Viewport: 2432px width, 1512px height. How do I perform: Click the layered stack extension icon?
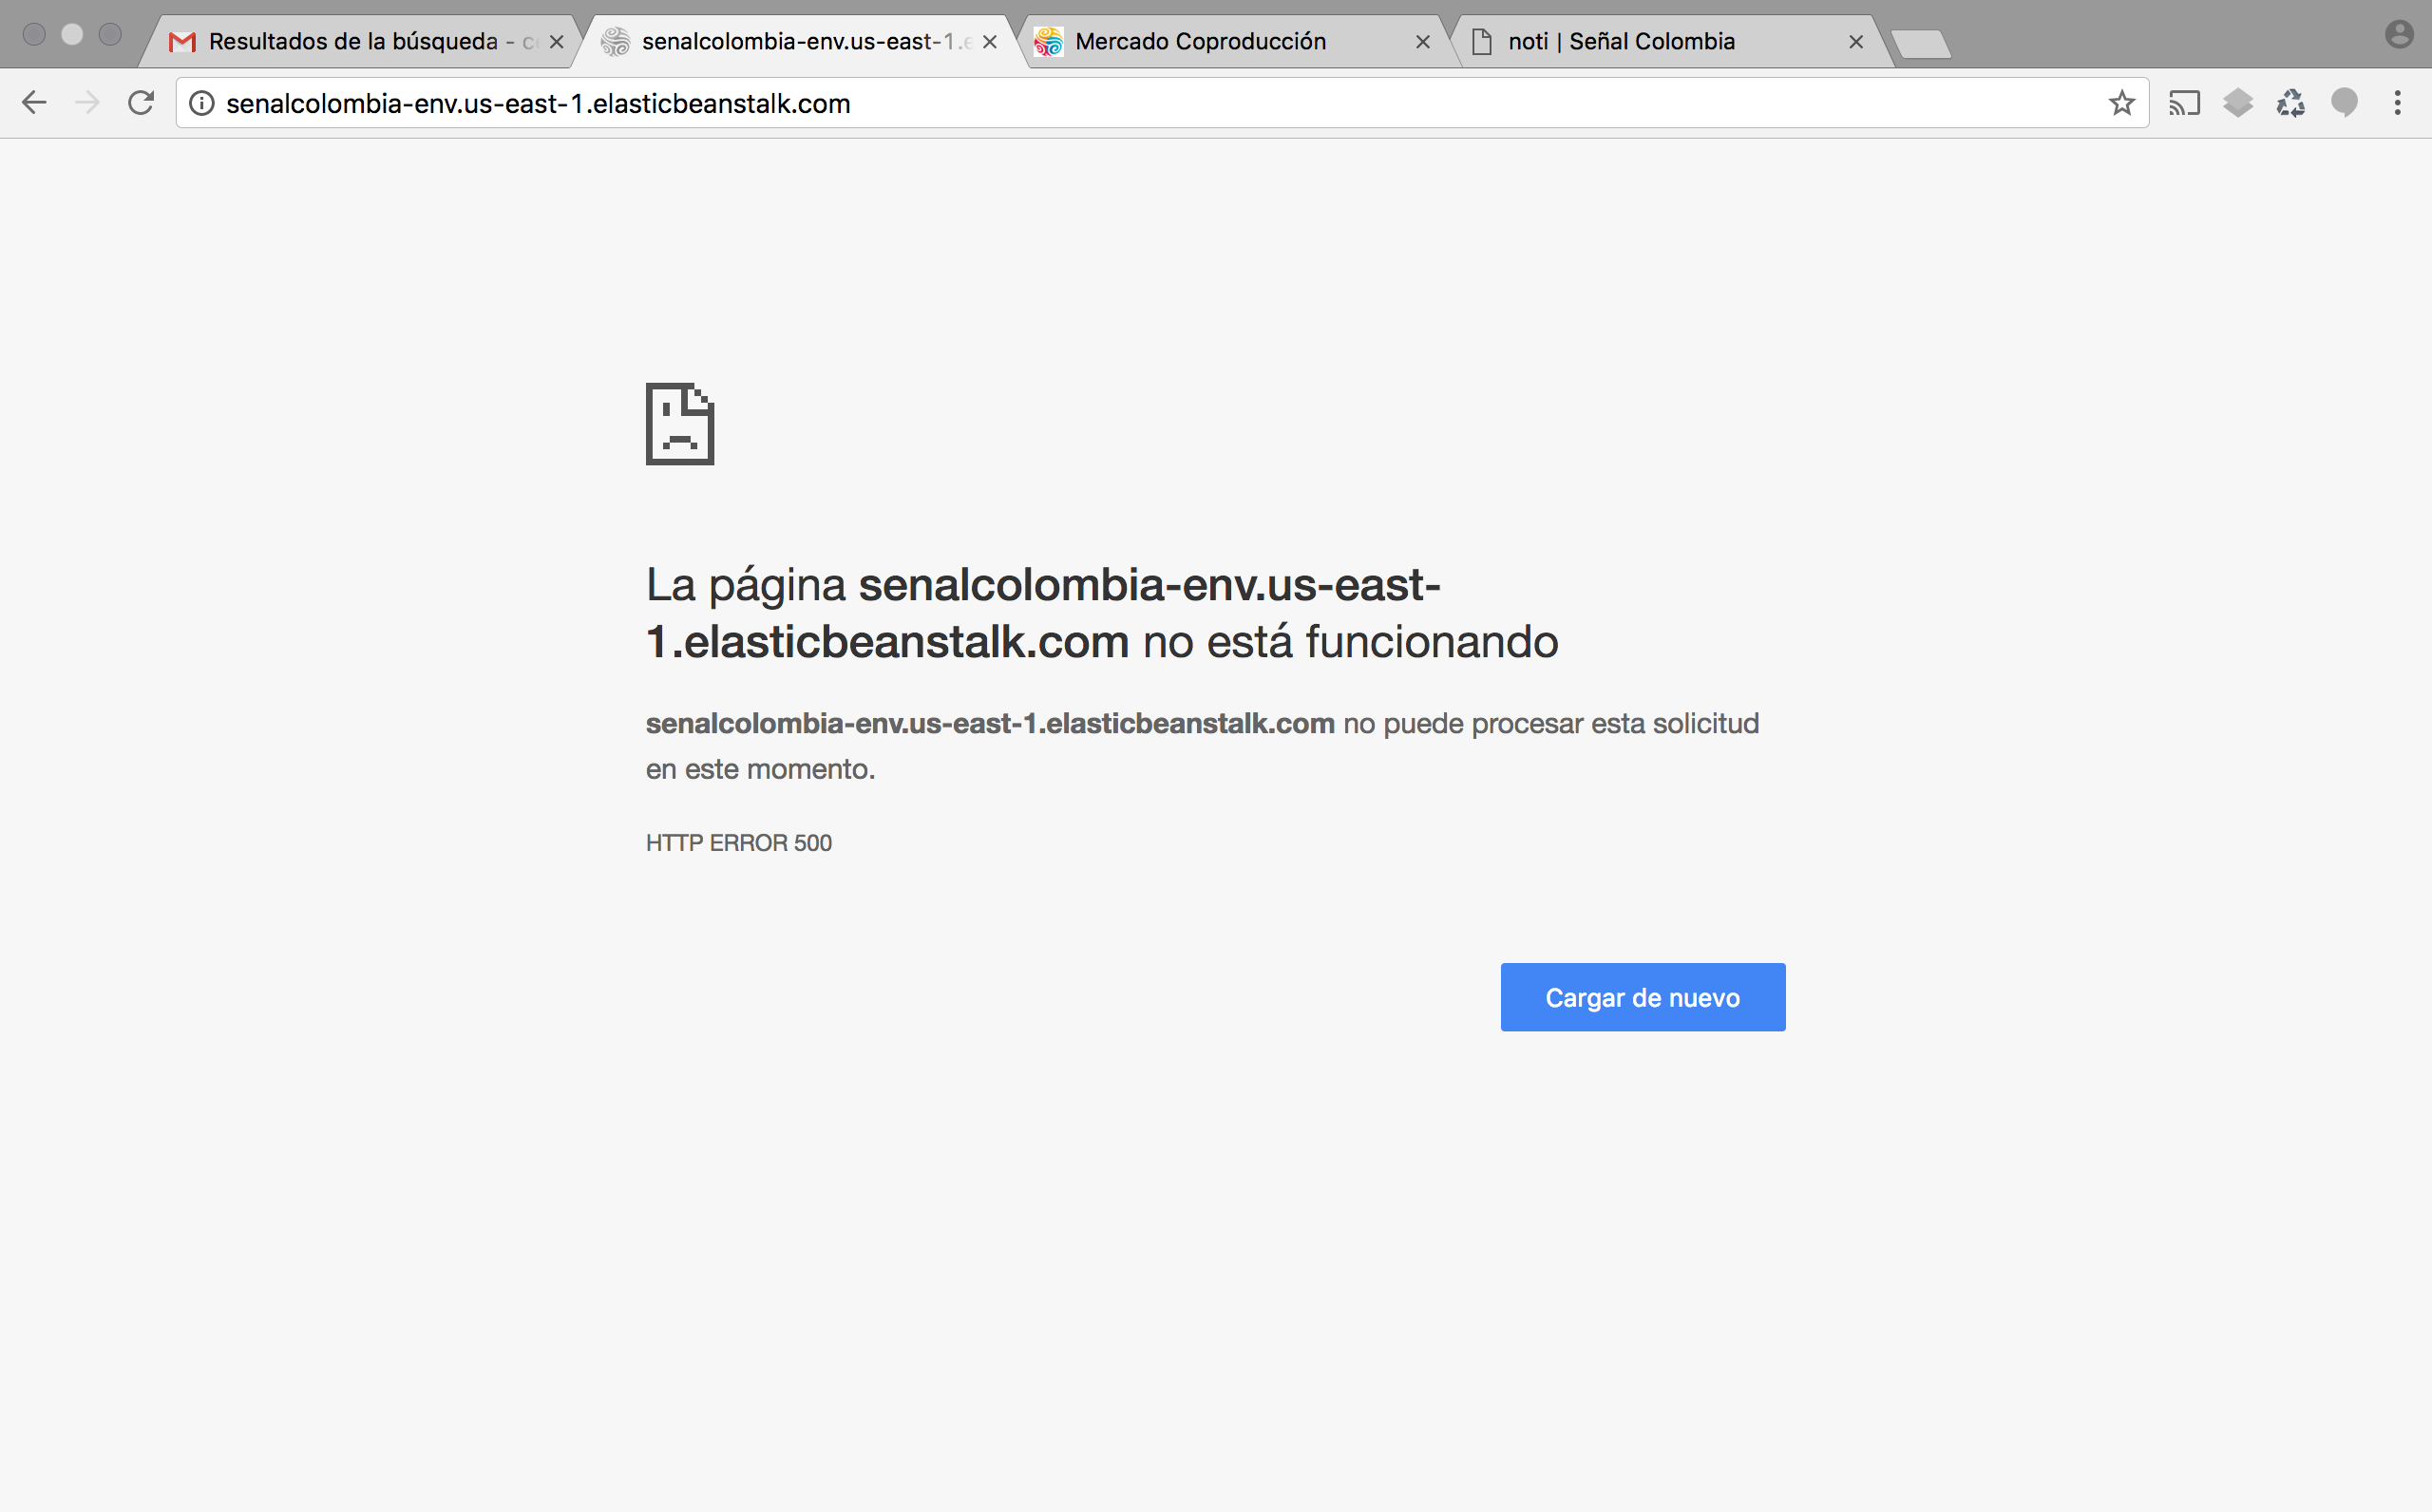[2238, 103]
